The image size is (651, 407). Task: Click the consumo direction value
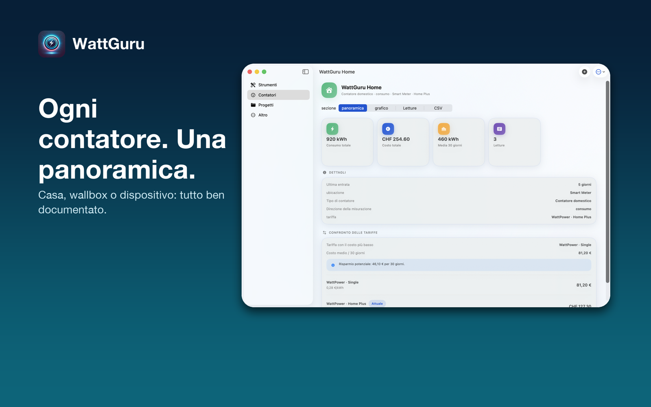pyautogui.click(x=583, y=209)
